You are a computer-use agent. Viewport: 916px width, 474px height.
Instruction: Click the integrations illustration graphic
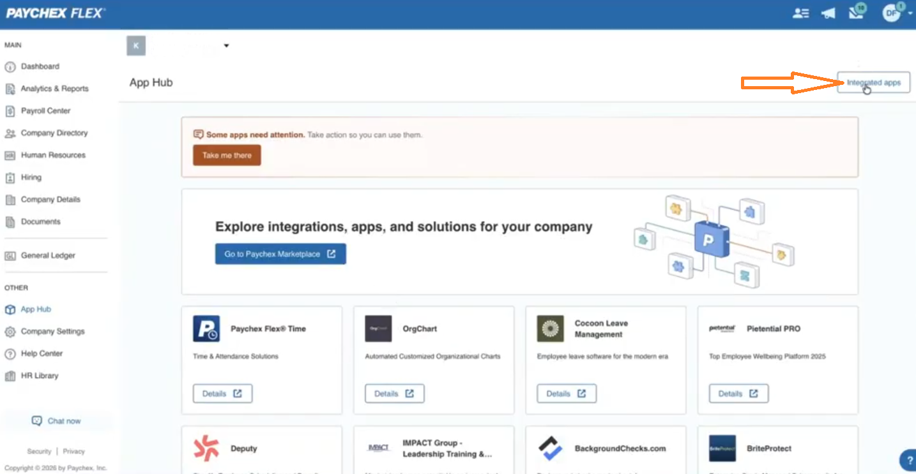[x=714, y=241]
